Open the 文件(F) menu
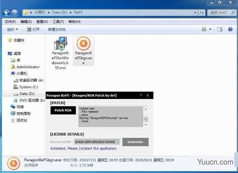 click(10, 22)
